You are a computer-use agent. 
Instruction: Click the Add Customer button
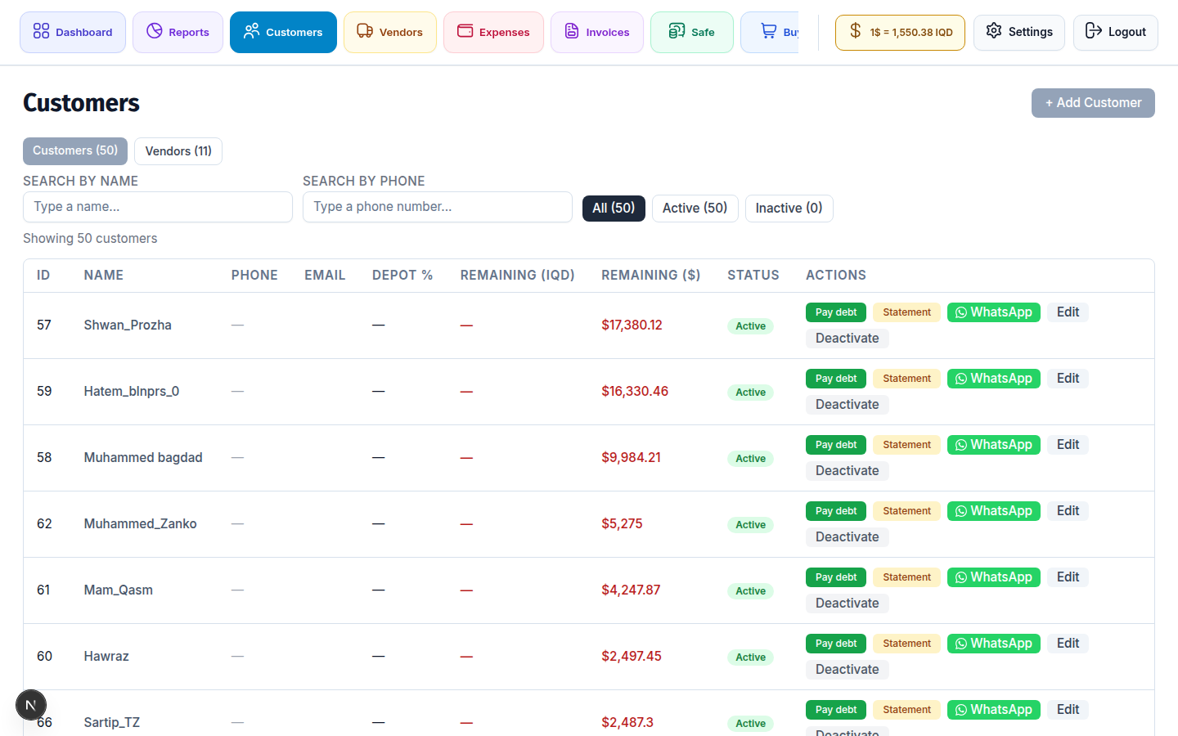pyautogui.click(x=1093, y=103)
